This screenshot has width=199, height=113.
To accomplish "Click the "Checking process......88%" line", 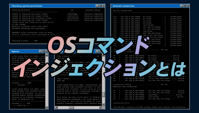I will coord(25,41).
